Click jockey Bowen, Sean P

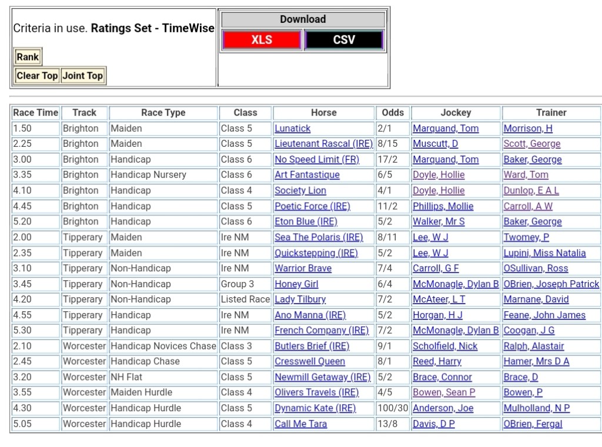pos(444,392)
